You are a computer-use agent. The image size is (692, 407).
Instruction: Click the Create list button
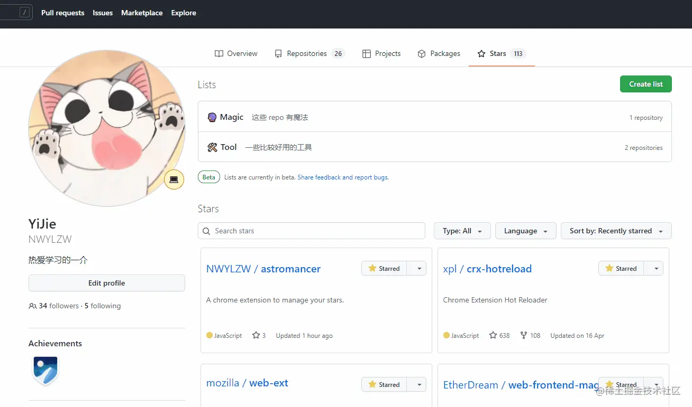coord(645,84)
